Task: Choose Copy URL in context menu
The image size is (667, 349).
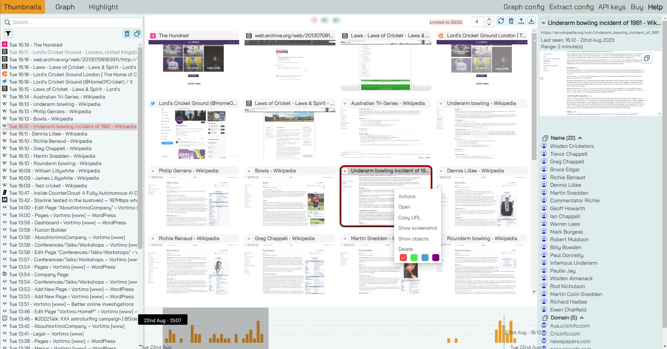Action: point(409,218)
